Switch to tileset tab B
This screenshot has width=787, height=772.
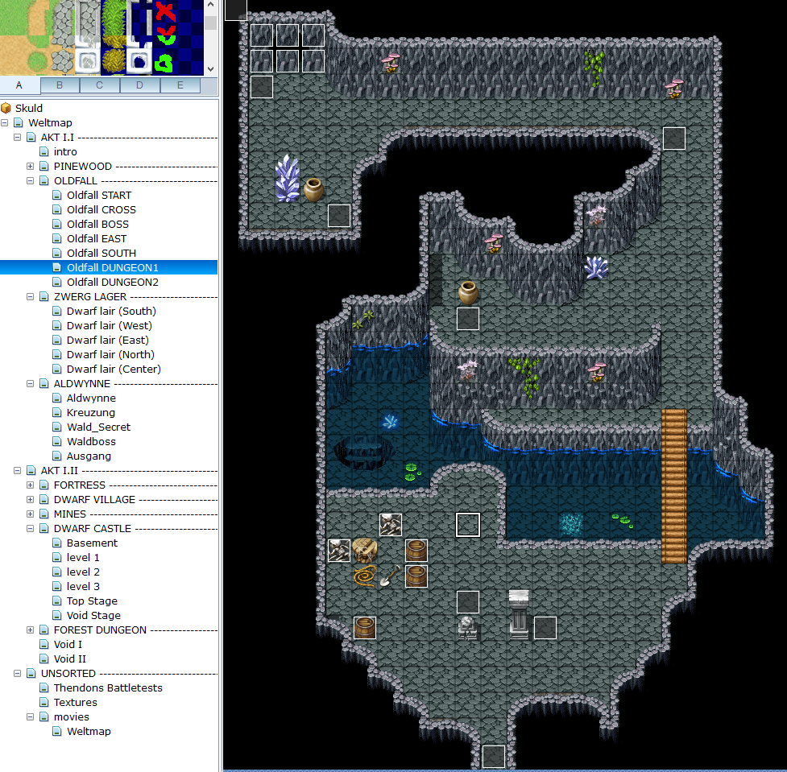point(59,85)
